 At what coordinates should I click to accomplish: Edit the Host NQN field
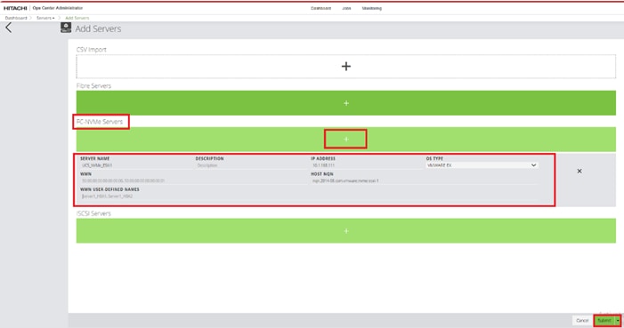[424, 180]
